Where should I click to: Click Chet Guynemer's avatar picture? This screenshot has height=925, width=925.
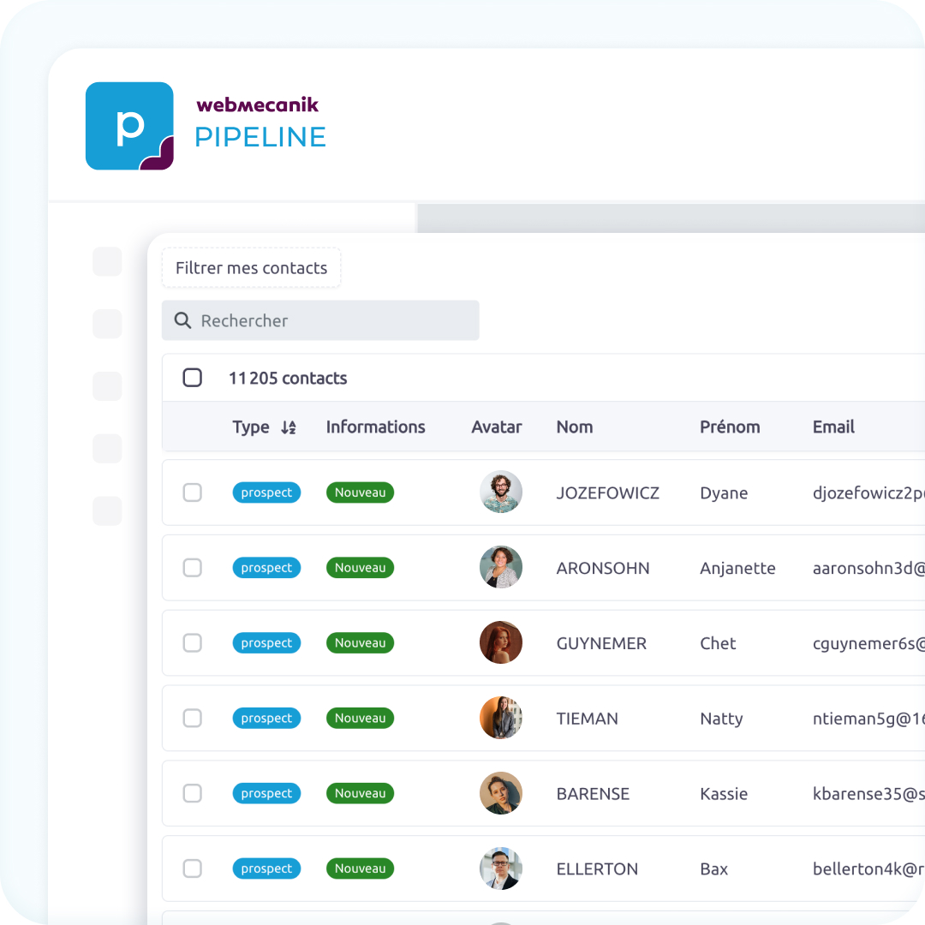(x=501, y=643)
